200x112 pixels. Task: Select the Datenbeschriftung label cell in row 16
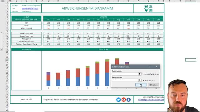pos(26,41)
